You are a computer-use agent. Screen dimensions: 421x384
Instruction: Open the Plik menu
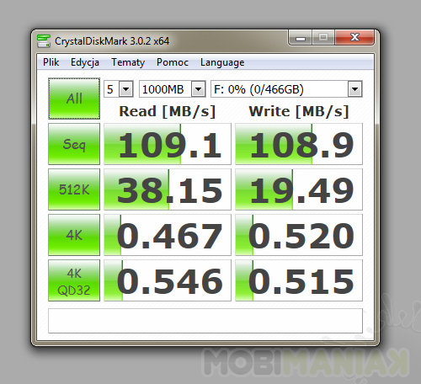point(51,62)
